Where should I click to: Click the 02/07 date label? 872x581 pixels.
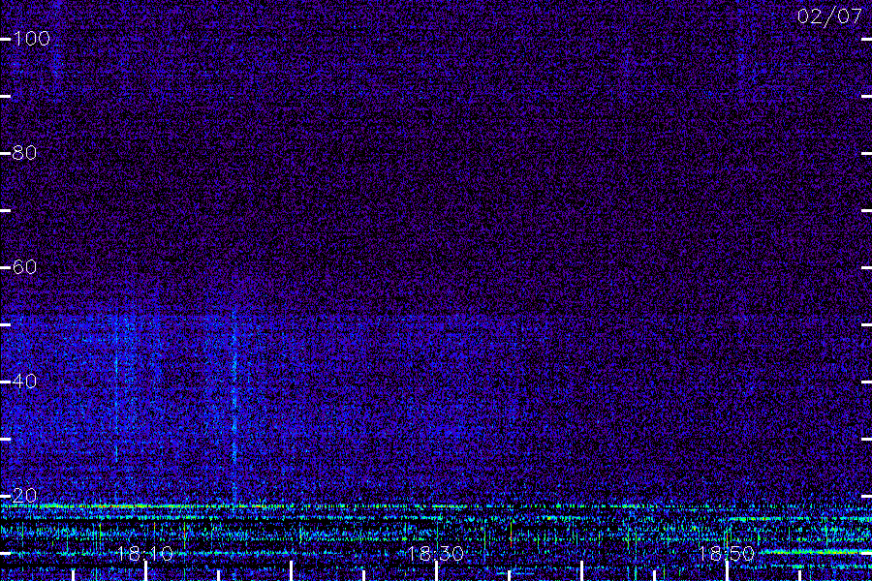click(829, 16)
